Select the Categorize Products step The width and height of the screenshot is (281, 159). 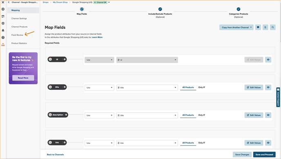coord(239,12)
